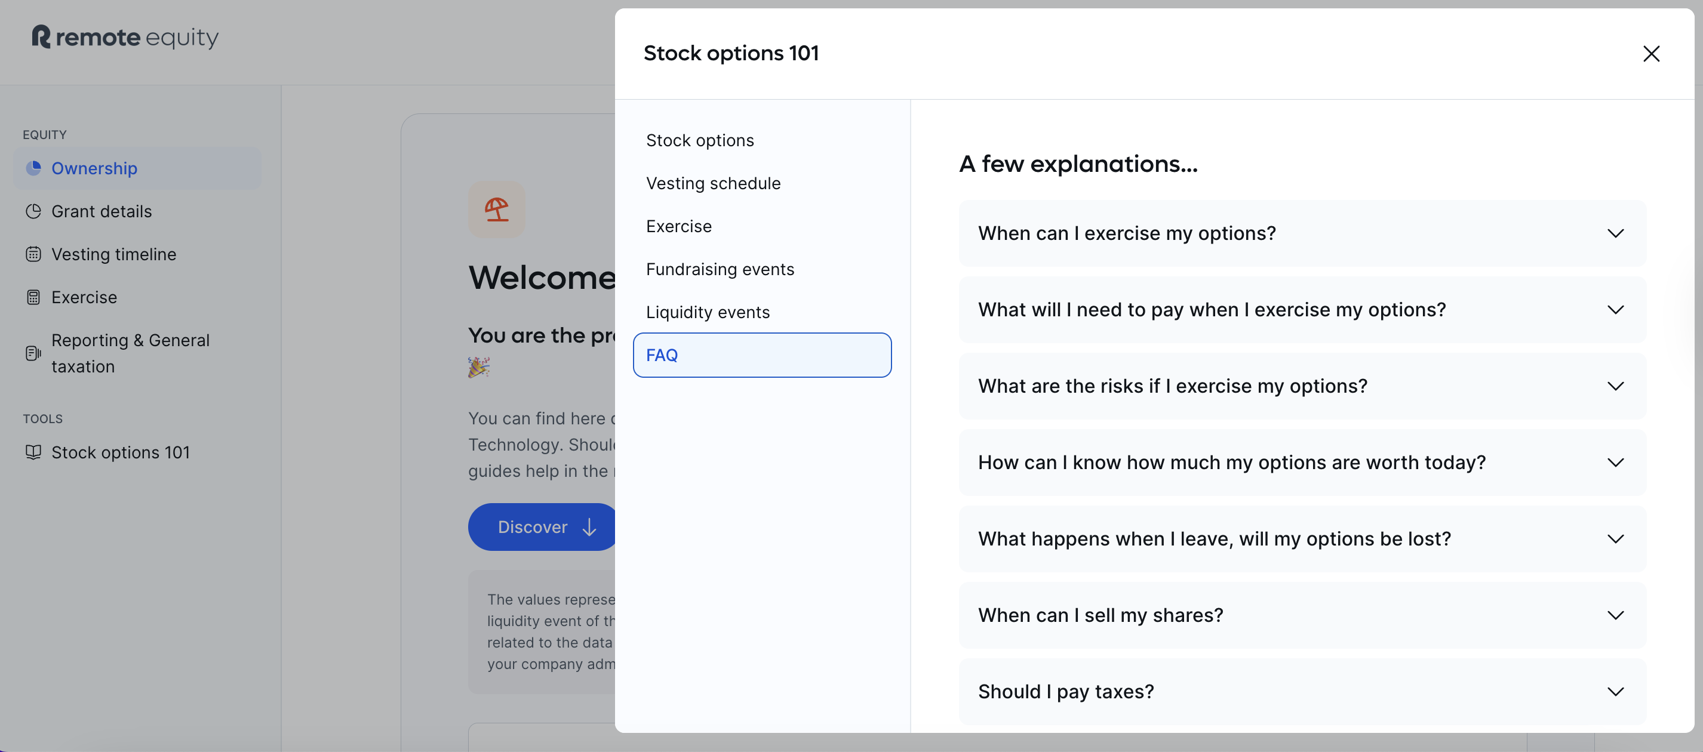The image size is (1703, 752).
Task: Expand 'What are the risks' question
Action: point(1302,386)
